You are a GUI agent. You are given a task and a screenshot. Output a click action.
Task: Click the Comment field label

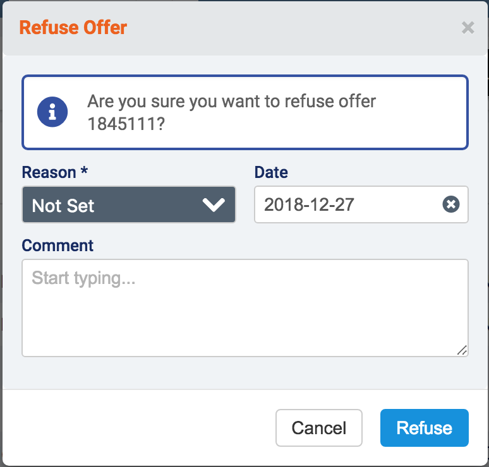pos(57,245)
